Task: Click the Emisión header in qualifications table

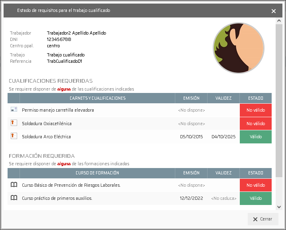Action: 191,98
